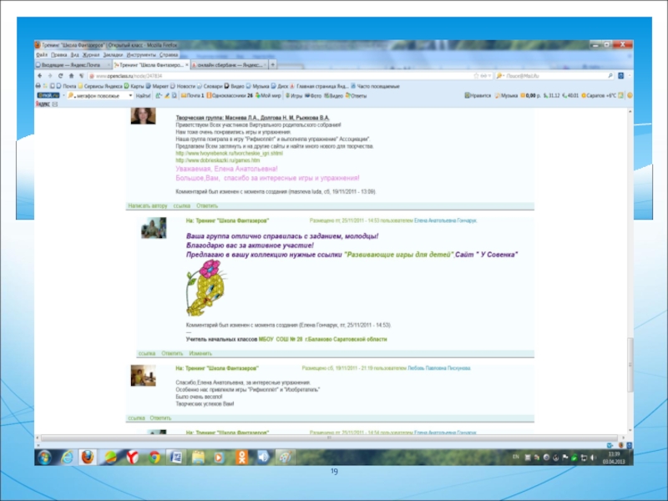Open Internet Explorer from the taskbar

(67, 458)
